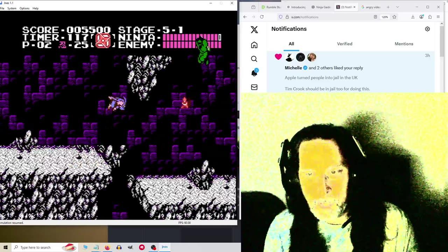Open the red square app in the taskbar

click(x=142, y=247)
